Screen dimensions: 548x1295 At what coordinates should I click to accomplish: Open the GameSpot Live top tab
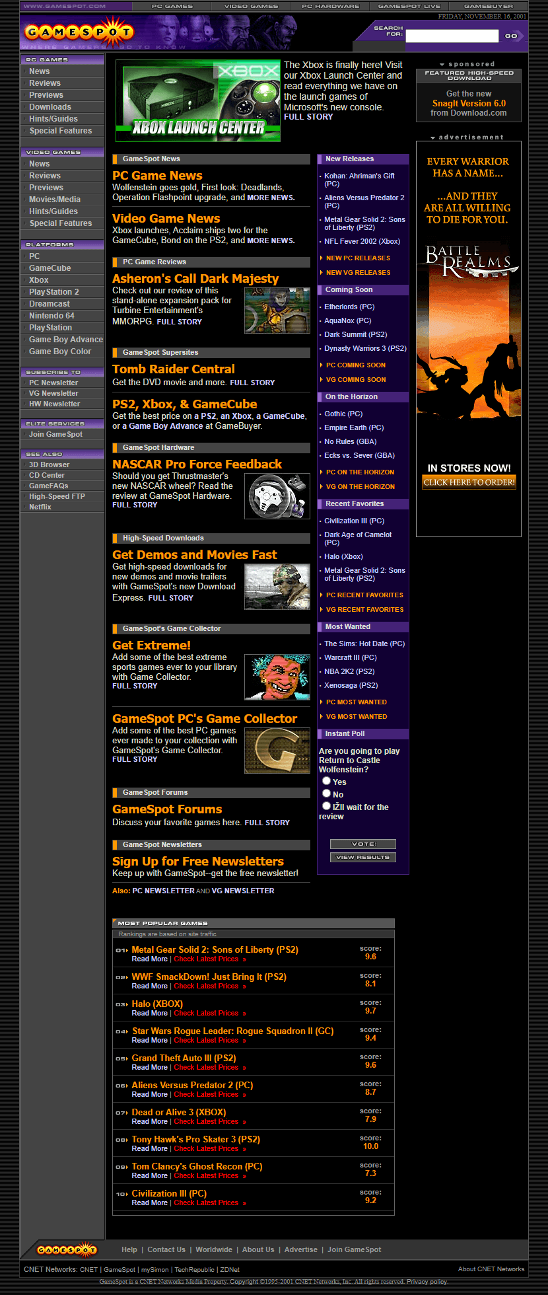point(409,6)
